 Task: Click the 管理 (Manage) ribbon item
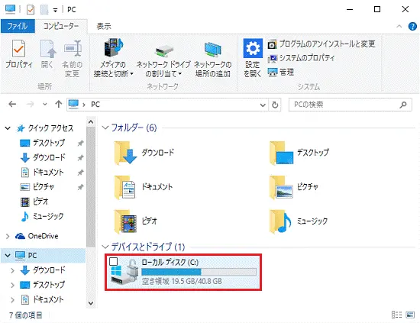point(281,72)
